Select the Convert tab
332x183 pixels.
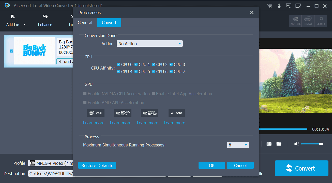[x=109, y=23]
